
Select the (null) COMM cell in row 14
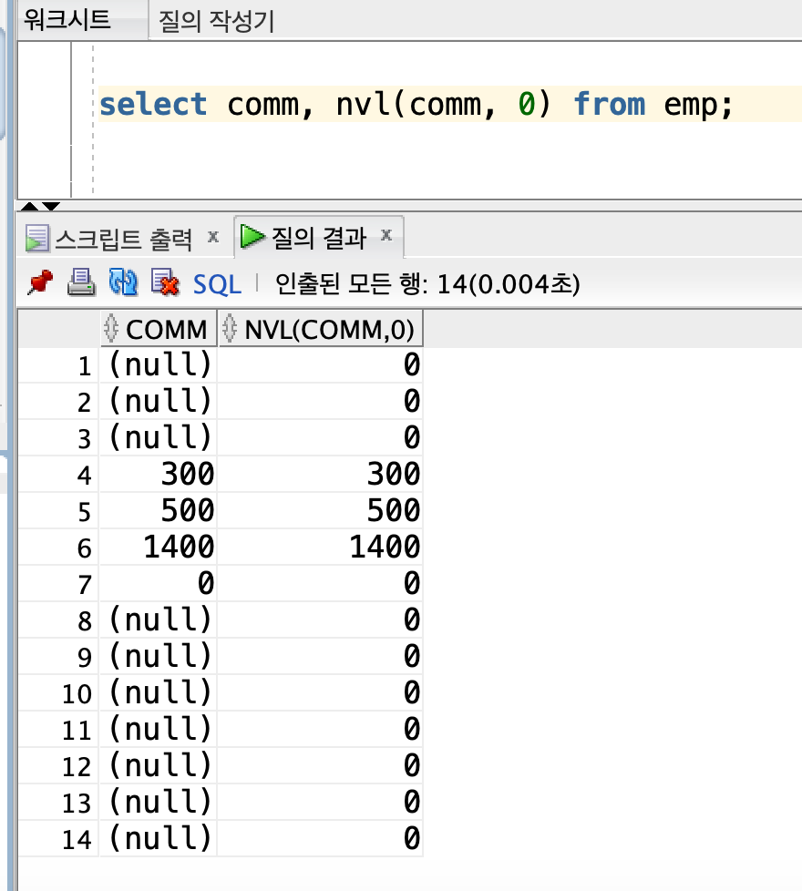(159, 838)
